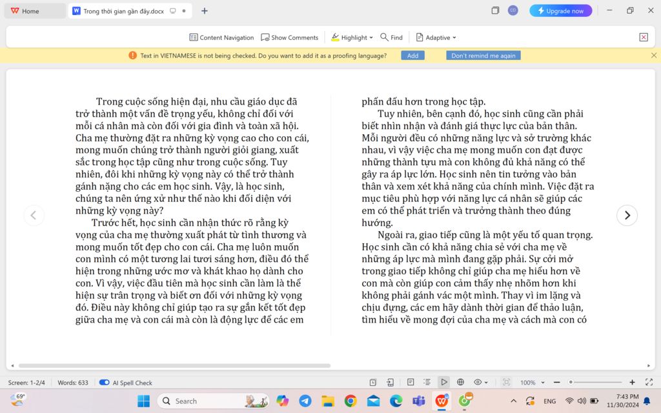Image resolution: width=661 pixels, height=413 pixels.
Task: Switch to web layout globe icon
Action: pos(460,383)
